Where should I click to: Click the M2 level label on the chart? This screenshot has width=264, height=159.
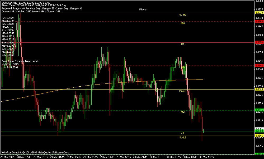click(x=183, y=112)
